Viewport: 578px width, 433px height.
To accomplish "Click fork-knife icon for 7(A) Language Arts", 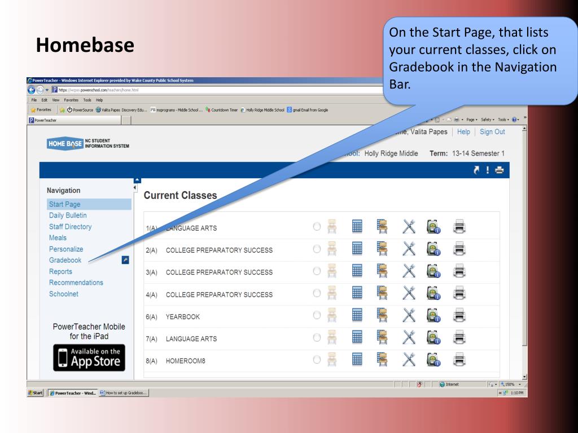I will click(409, 337).
